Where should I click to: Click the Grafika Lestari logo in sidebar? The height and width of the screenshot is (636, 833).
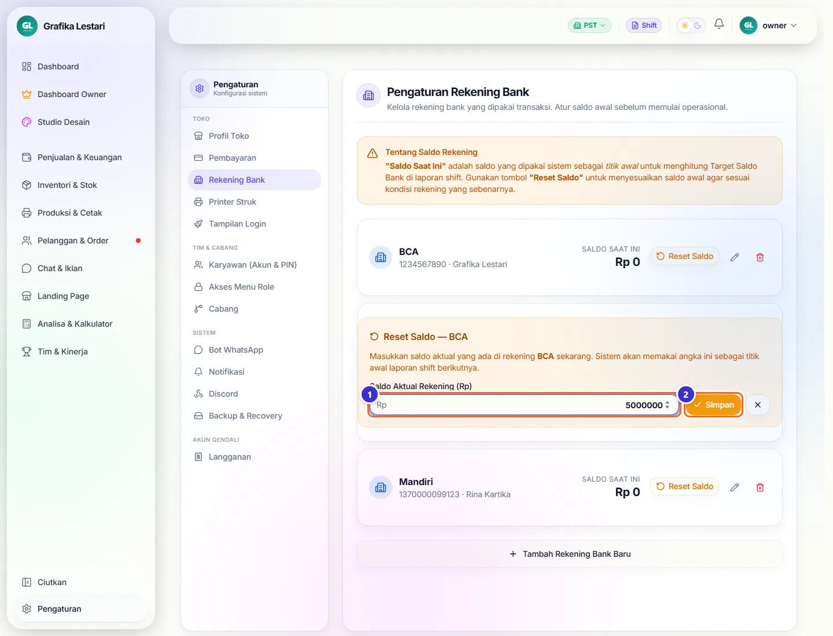[27, 26]
